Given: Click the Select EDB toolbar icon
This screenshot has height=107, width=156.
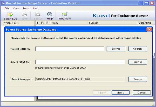Looking at the screenshot, I should 11,15.
